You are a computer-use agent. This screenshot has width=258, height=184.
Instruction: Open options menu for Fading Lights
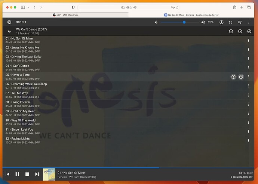pos(249,141)
